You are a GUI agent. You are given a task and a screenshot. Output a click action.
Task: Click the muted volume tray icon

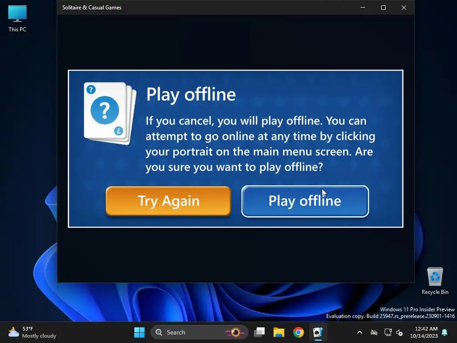399,332
